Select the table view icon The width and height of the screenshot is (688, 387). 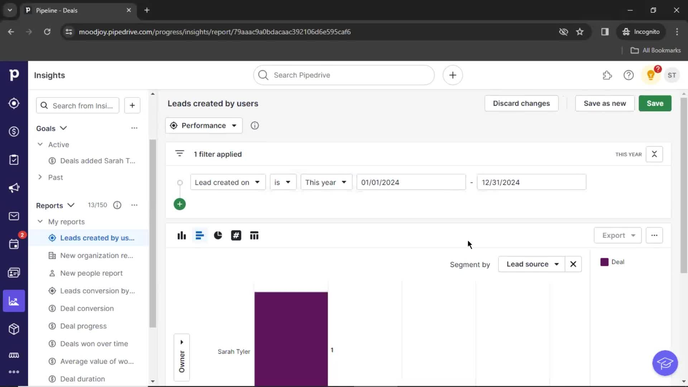pos(254,235)
